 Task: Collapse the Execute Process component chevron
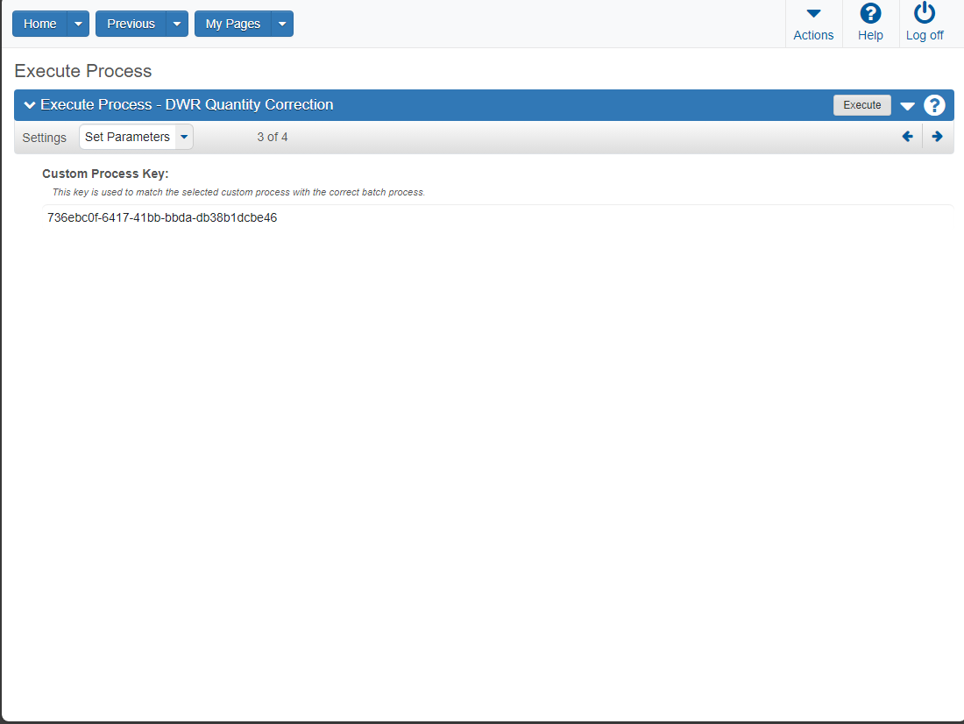(x=29, y=105)
